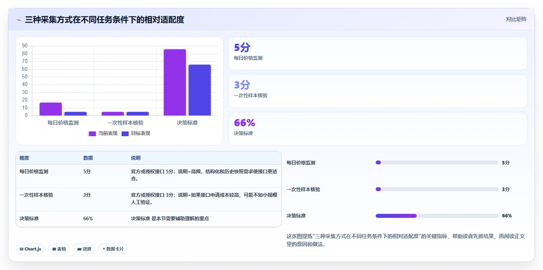Click the 一次性样本核验 chart axis label

pos(125,123)
